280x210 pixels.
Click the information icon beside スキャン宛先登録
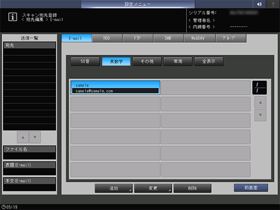(x=12, y=17)
